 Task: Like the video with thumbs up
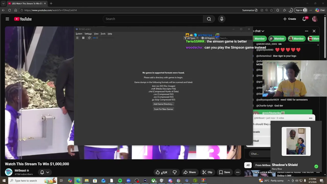tap(161, 172)
